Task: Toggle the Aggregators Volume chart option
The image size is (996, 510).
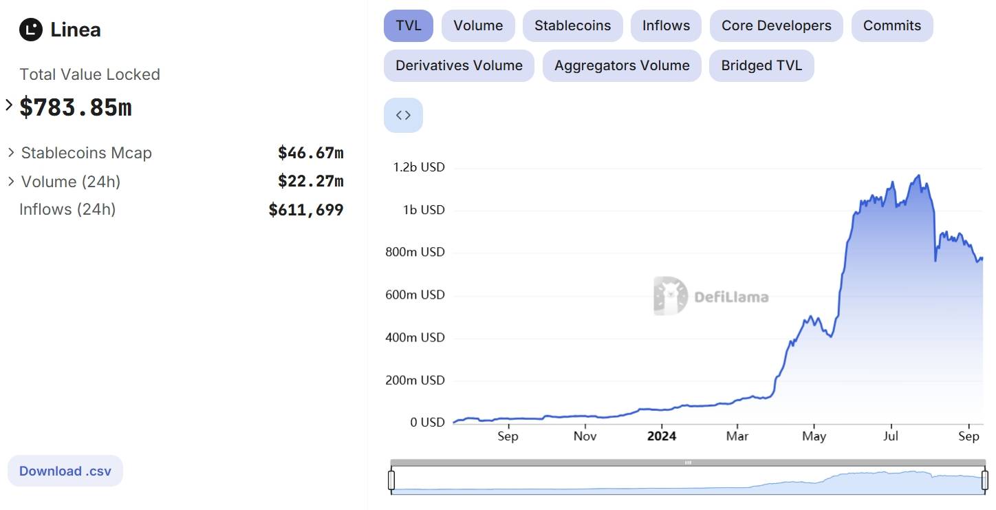Action: 622,66
